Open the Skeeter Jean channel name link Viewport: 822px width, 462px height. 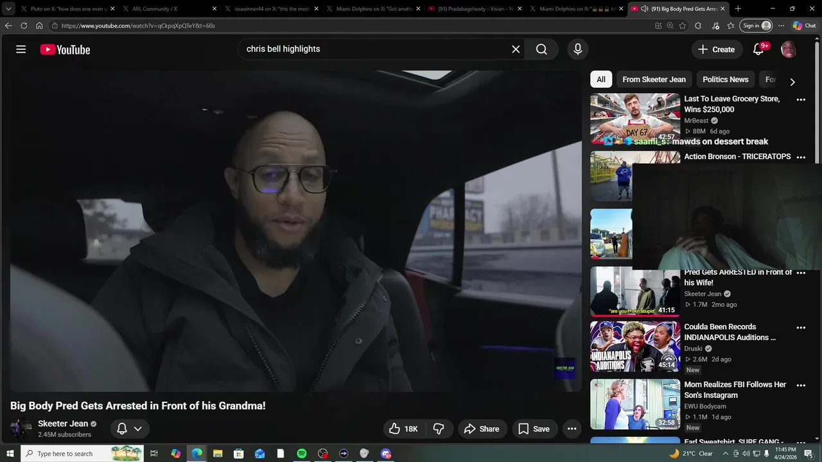pyautogui.click(x=63, y=424)
